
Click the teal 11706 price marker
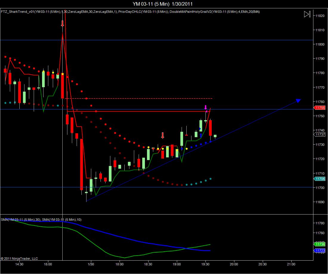pyautogui.click(x=320, y=179)
